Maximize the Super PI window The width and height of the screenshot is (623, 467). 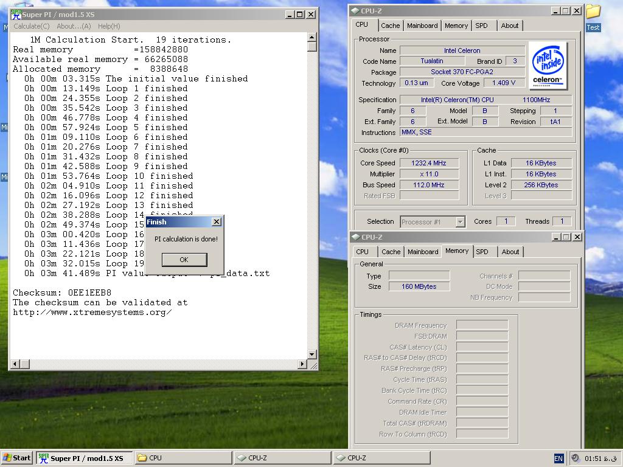tap(300, 15)
